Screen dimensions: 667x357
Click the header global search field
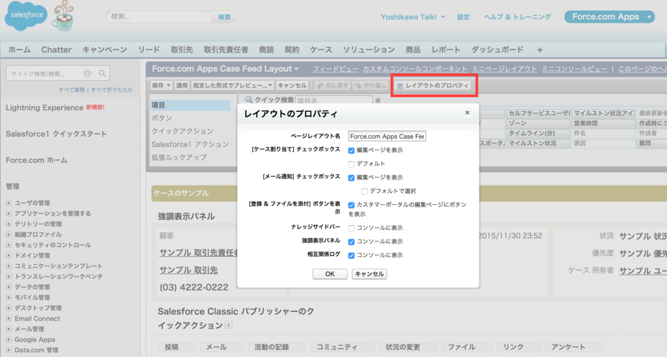tap(159, 17)
